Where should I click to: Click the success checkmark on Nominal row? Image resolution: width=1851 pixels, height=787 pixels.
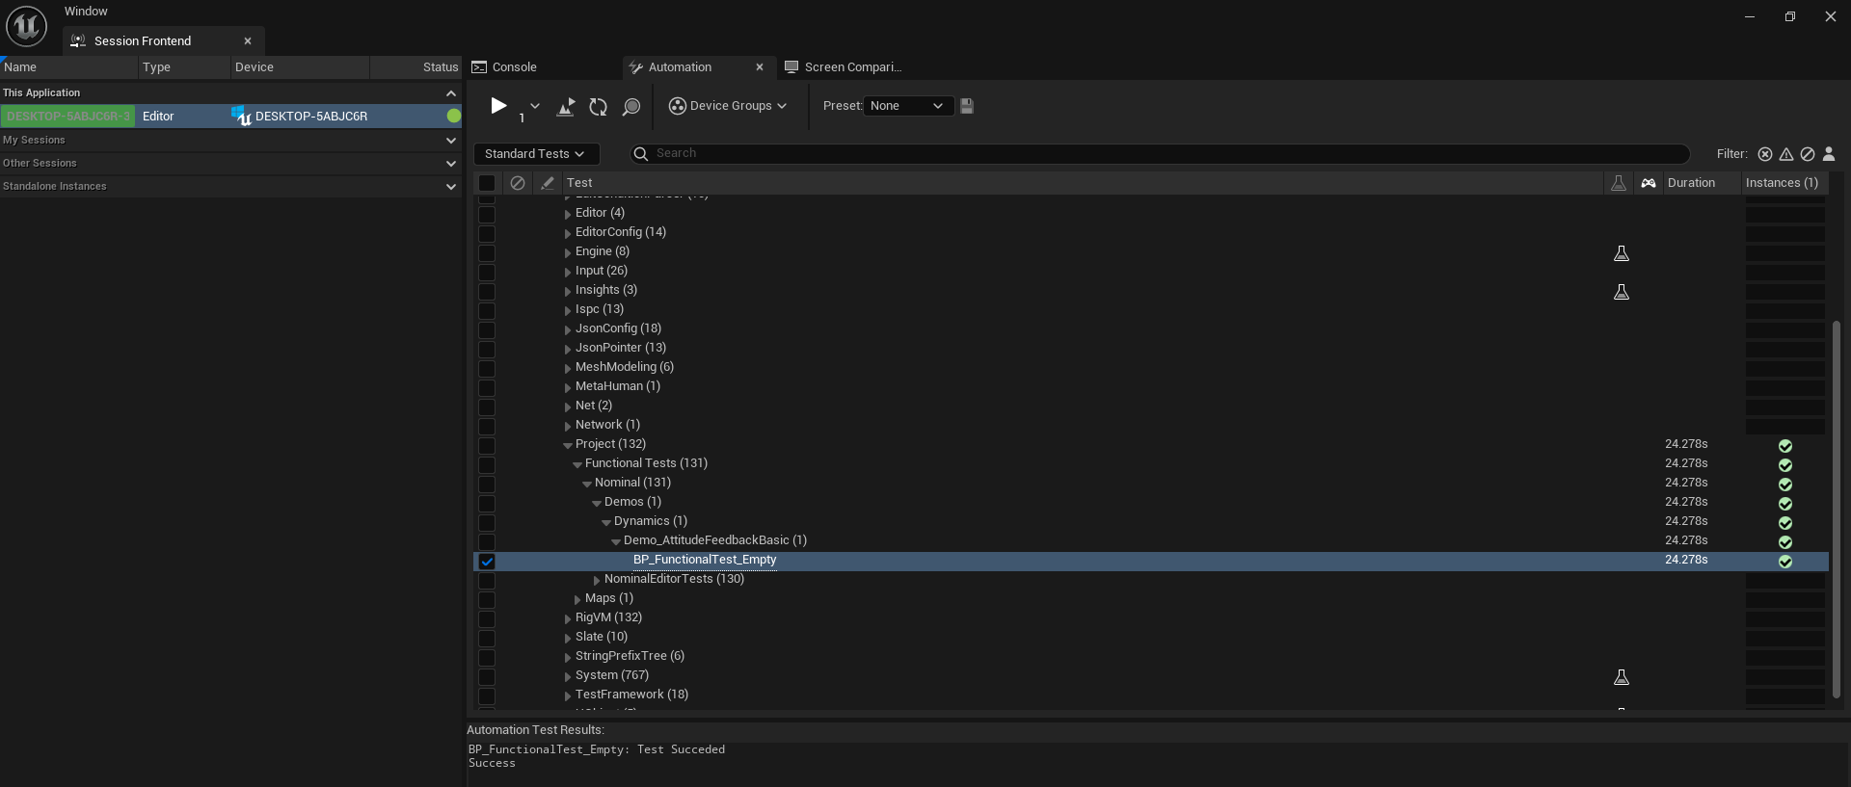1785,485
